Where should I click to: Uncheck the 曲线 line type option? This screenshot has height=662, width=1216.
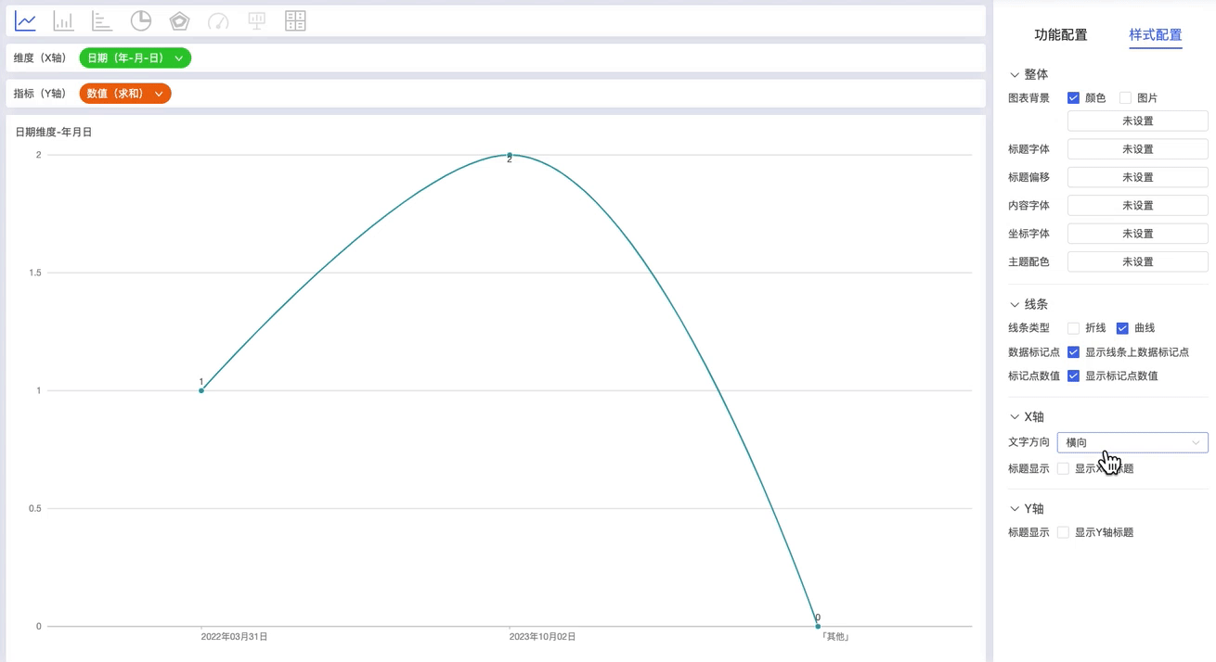point(1122,328)
